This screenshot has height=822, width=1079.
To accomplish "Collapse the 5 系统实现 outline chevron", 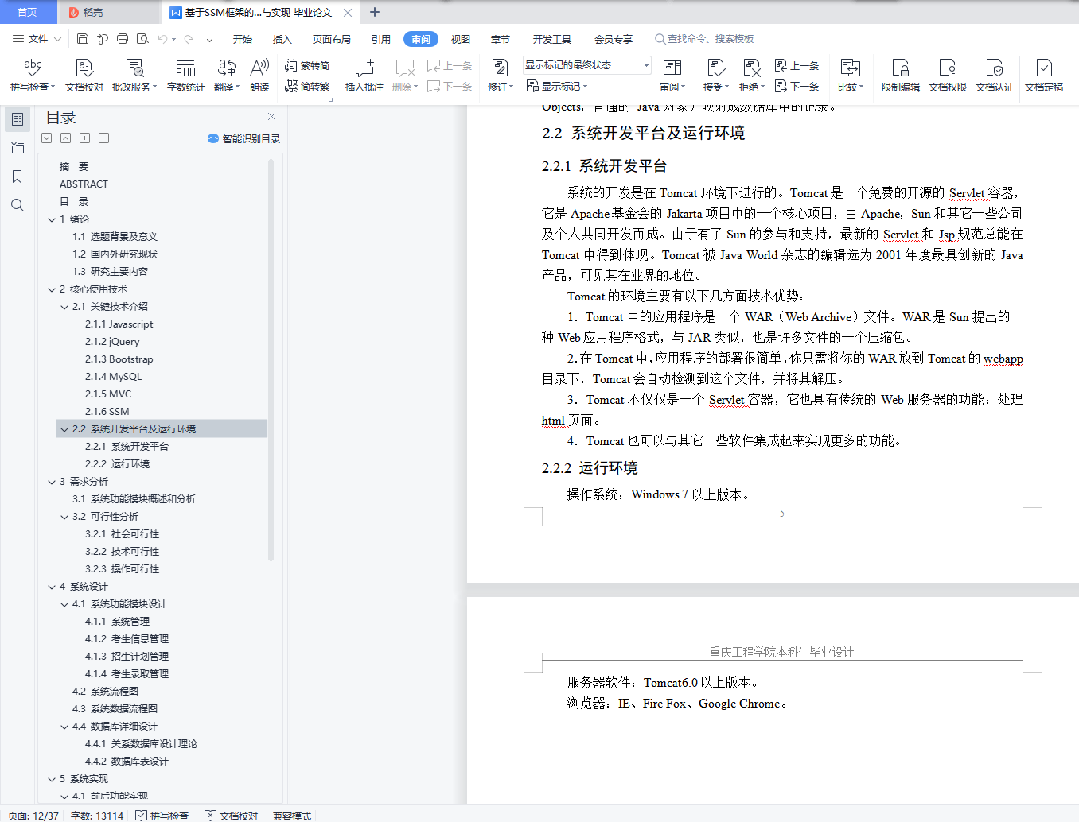I will [52, 779].
